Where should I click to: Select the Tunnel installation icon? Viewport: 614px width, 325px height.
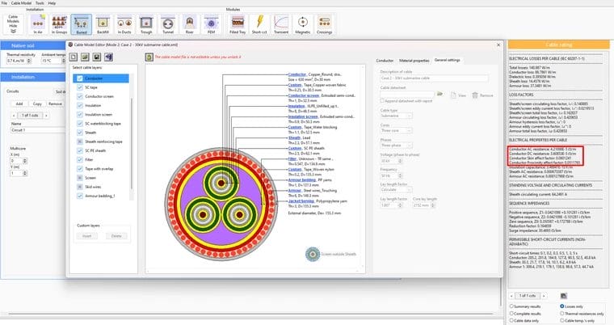click(x=168, y=24)
